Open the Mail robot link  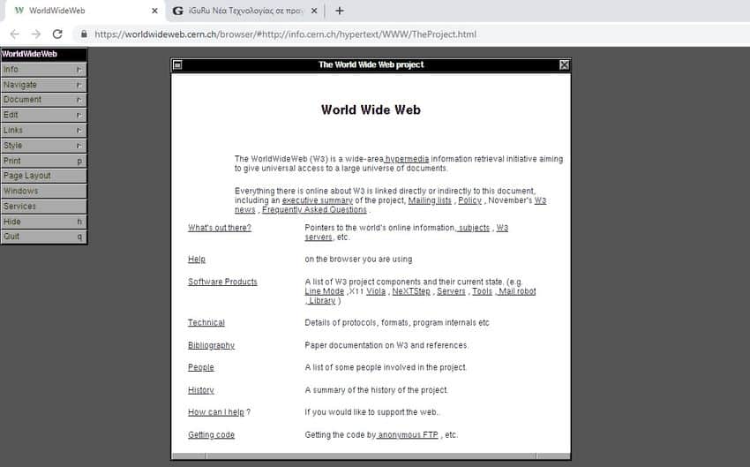(516, 291)
